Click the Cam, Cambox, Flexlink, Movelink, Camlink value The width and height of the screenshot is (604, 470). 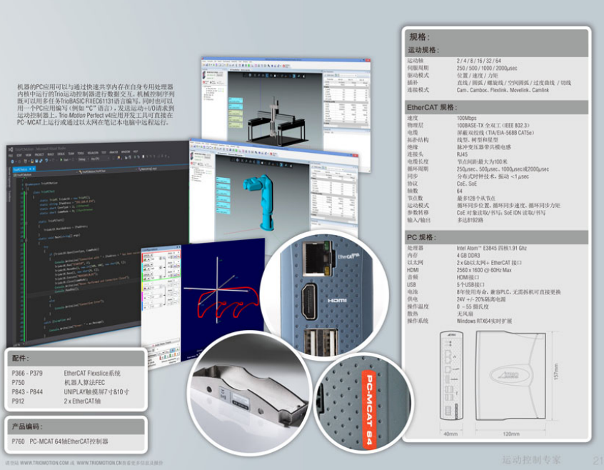503,90
